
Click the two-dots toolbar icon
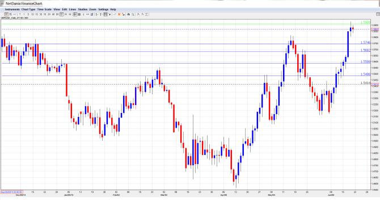[87, 15]
